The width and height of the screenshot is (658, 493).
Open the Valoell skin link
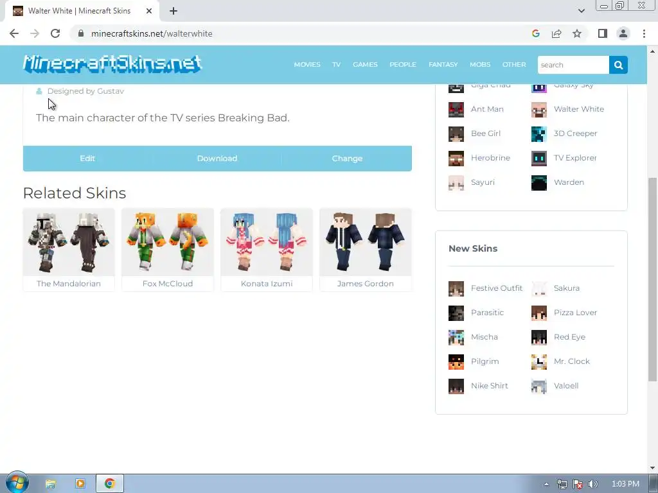(566, 386)
